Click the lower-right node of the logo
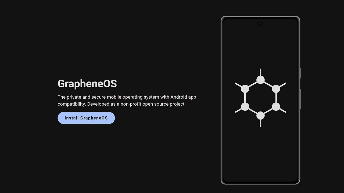344x193 pixels. point(276,107)
